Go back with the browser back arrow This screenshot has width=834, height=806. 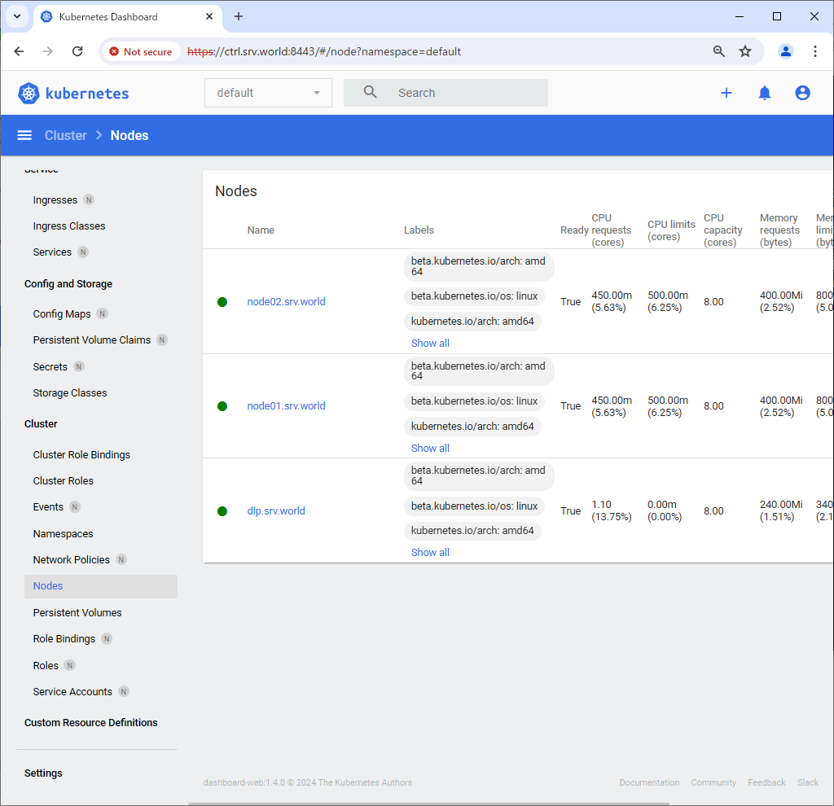[x=20, y=51]
